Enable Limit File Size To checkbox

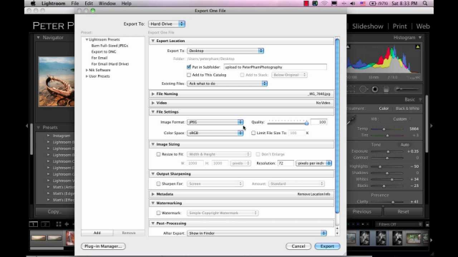point(253,133)
